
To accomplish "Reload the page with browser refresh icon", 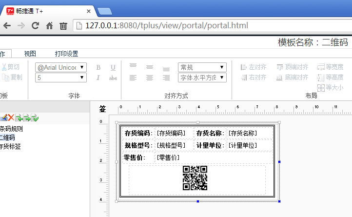I will (35, 26).
